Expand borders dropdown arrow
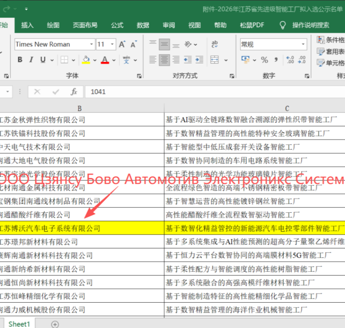The height and width of the screenshot is (328, 345). 73,60
